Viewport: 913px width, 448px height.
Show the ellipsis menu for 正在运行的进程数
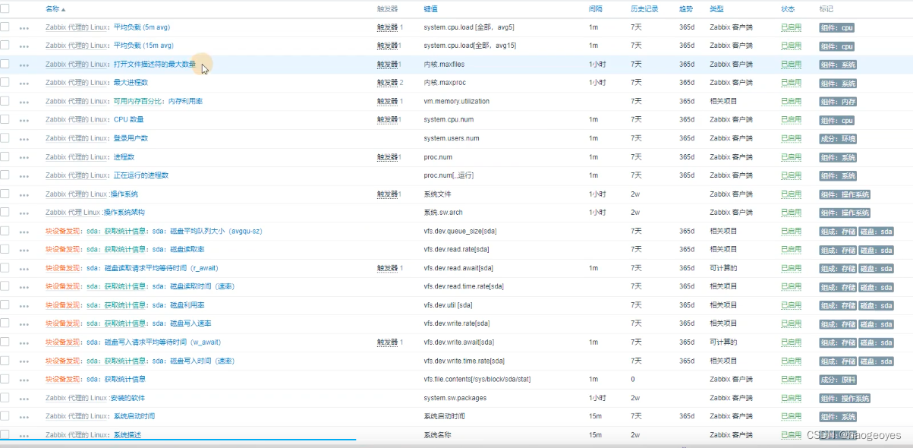24,176
